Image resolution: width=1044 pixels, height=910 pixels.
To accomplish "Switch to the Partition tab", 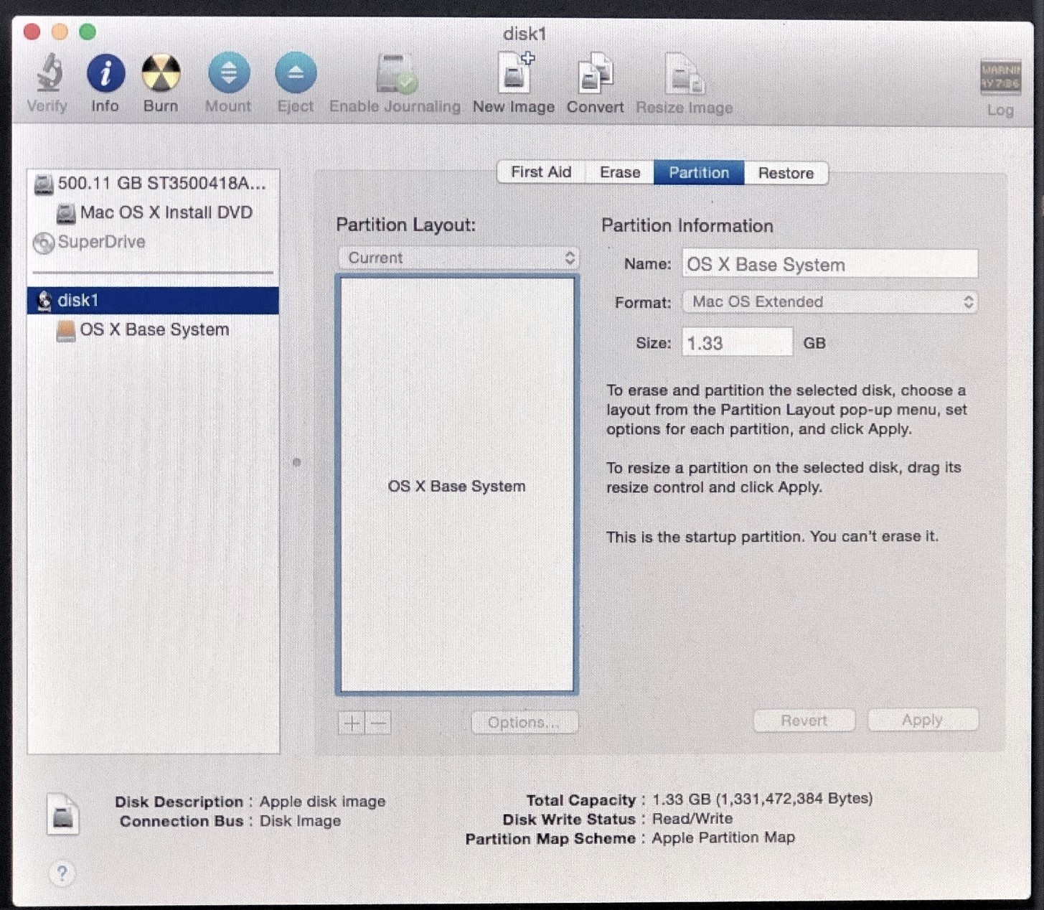I will pos(699,172).
